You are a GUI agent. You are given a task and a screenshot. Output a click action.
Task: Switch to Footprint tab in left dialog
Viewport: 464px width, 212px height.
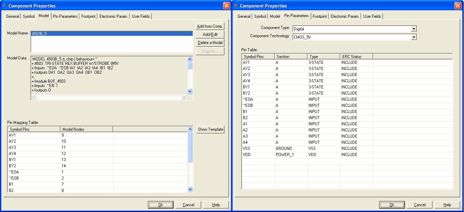pos(88,16)
